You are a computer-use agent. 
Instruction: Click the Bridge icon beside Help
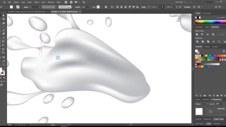tap(66, 2)
